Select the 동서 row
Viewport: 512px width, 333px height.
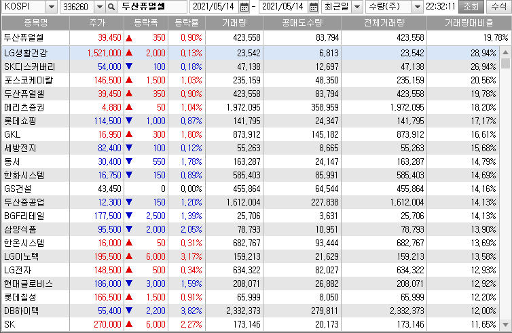click(251, 162)
